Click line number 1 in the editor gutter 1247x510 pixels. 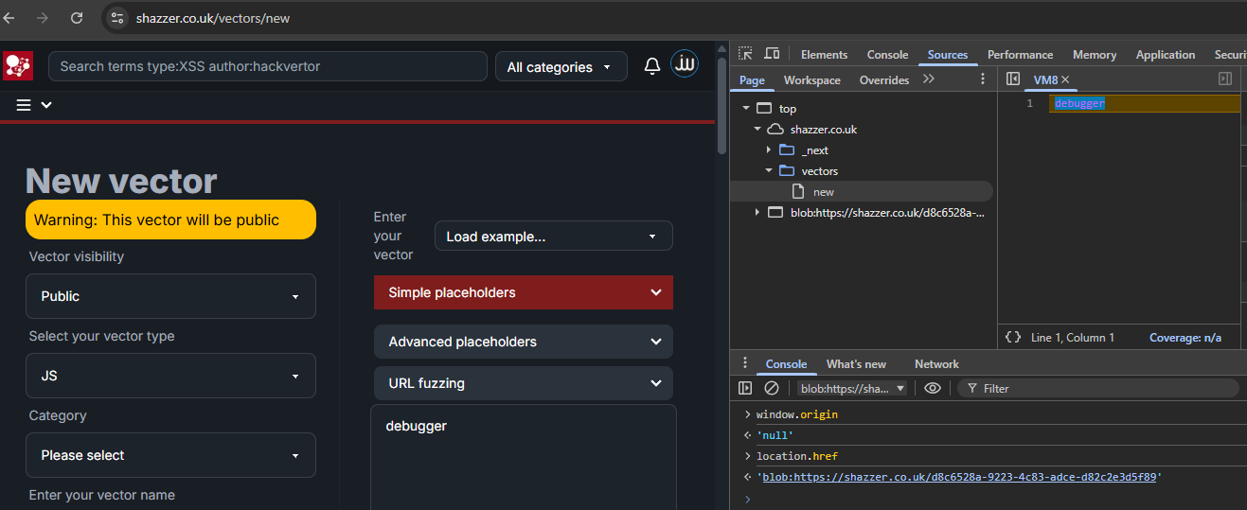tap(1029, 103)
